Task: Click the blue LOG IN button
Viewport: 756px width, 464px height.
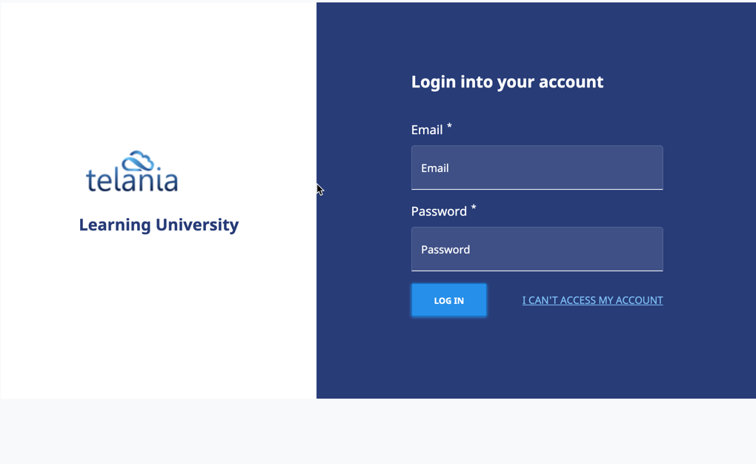Action: (x=448, y=300)
